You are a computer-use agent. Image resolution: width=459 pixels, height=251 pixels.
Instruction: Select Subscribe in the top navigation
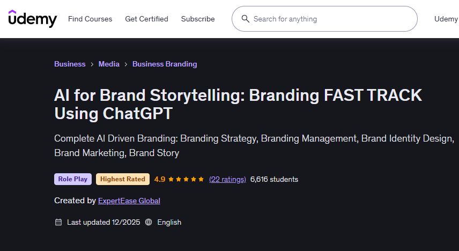(x=198, y=19)
